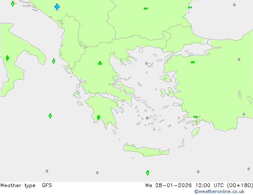Viewport: 253px width, 195px height.
Task: Select green shower symbol south of Crete
Action: 148,173
